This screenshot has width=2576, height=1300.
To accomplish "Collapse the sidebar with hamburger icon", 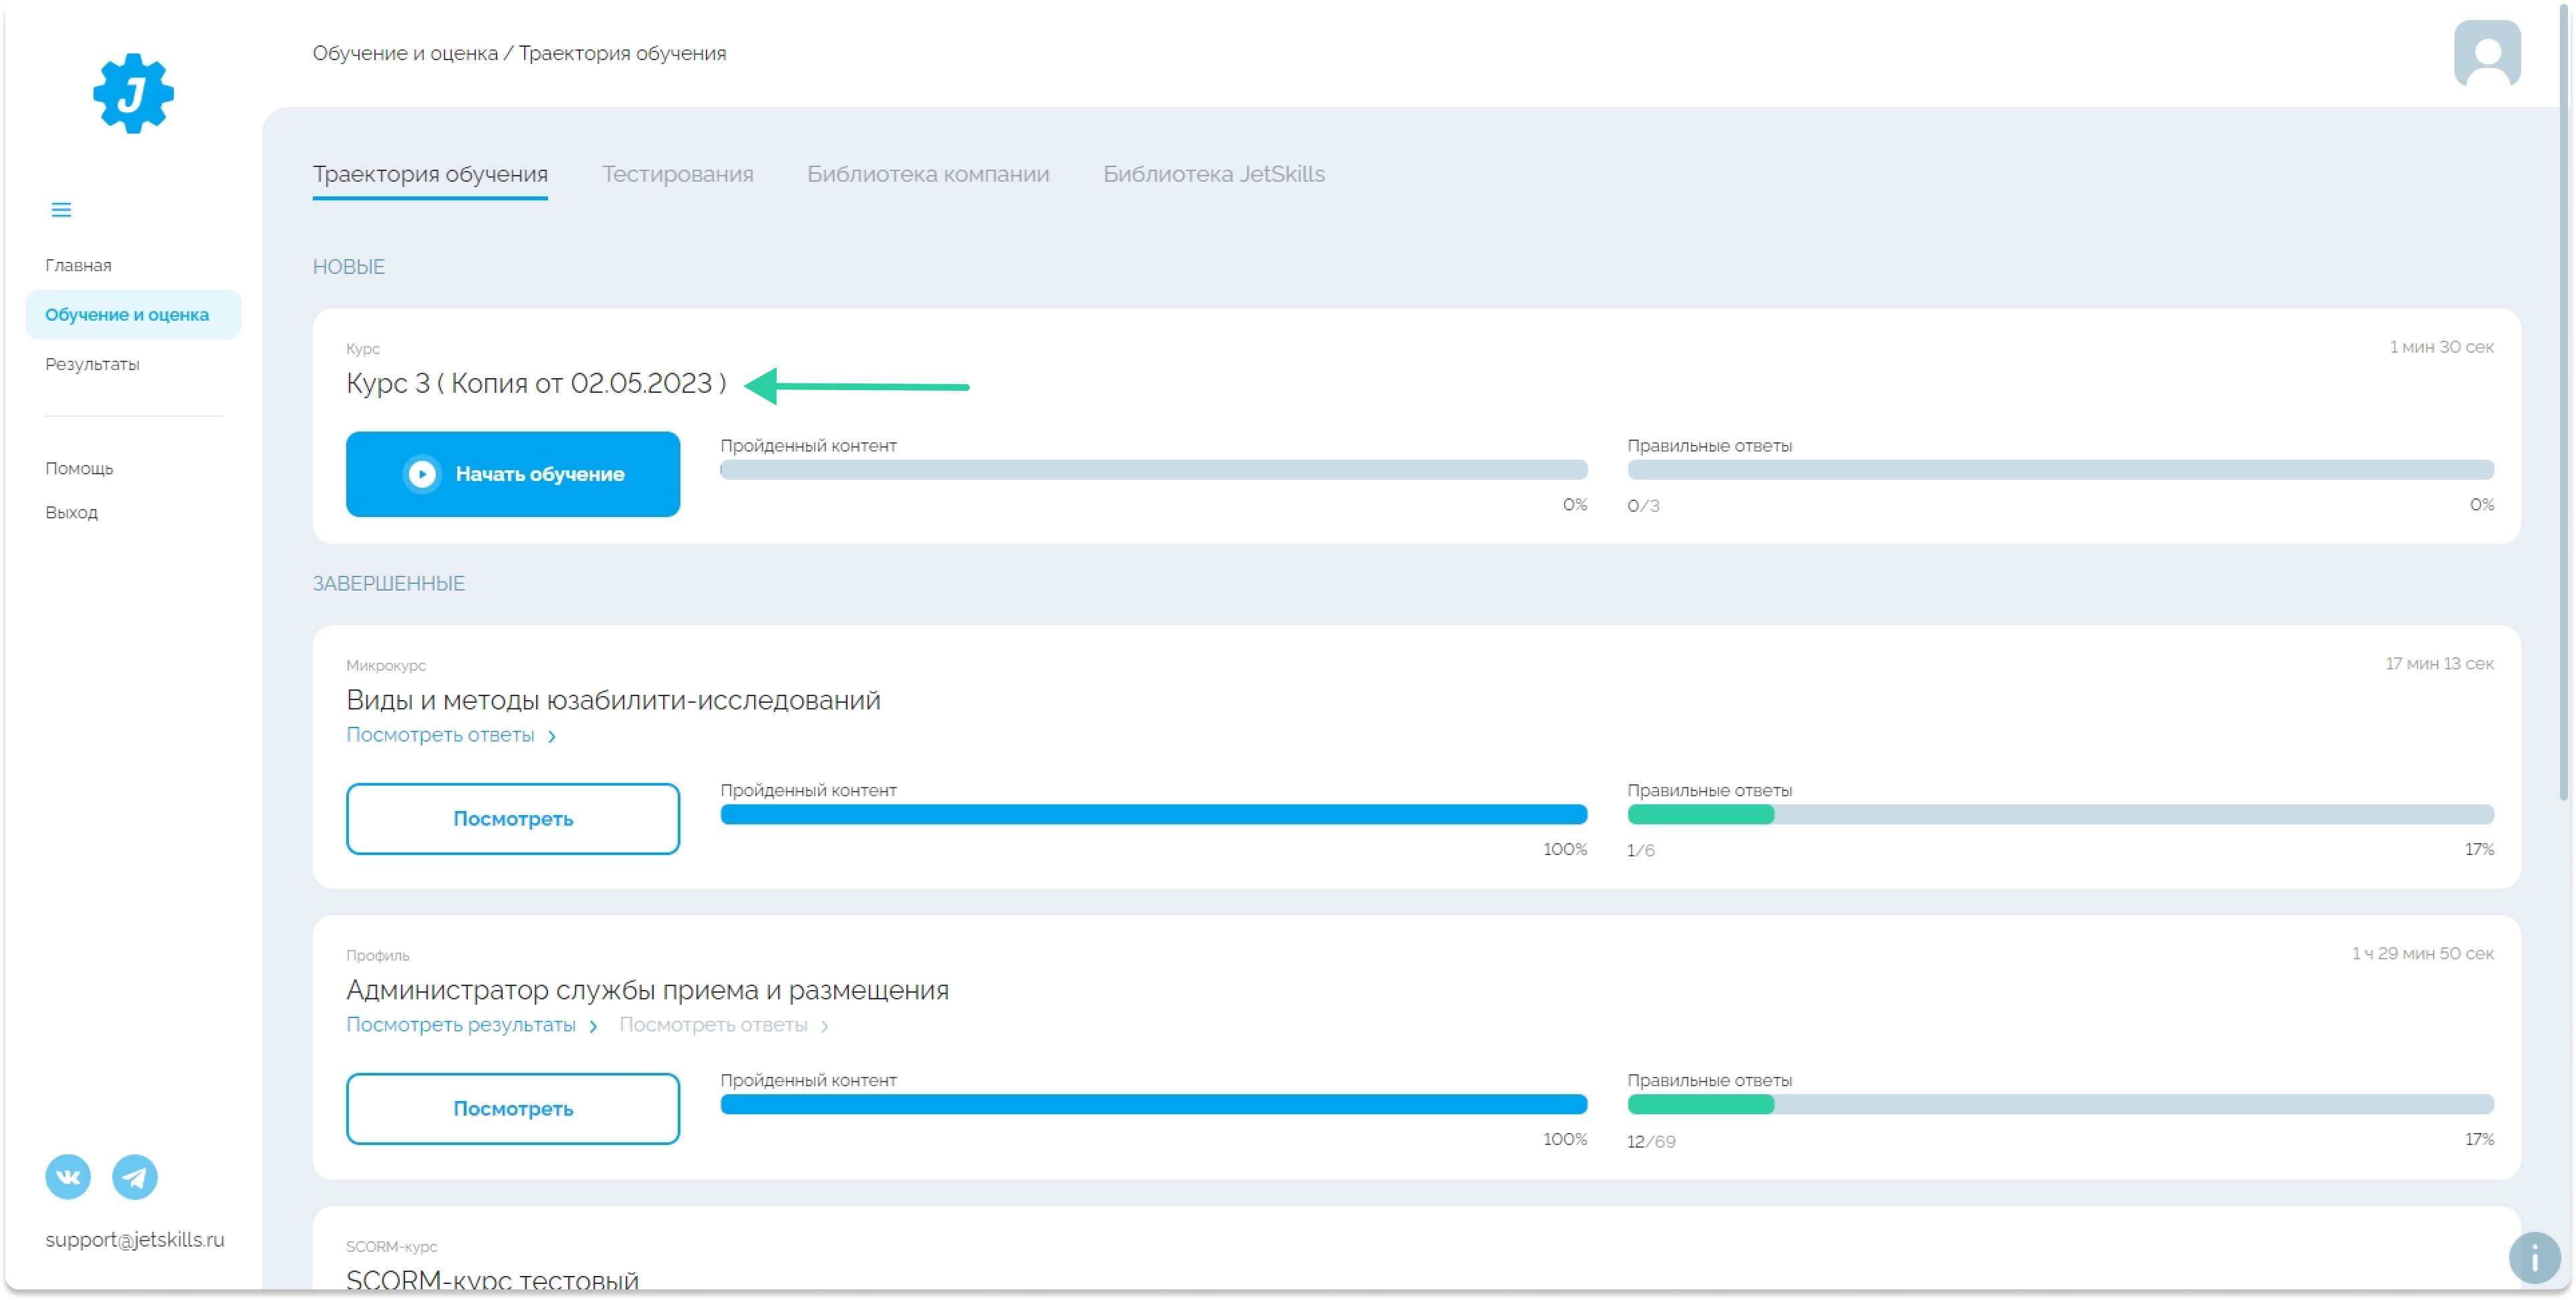I will tap(61, 210).
